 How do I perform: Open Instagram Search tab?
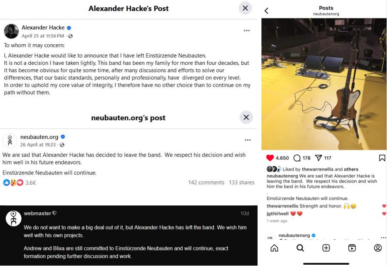pos(300,248)
